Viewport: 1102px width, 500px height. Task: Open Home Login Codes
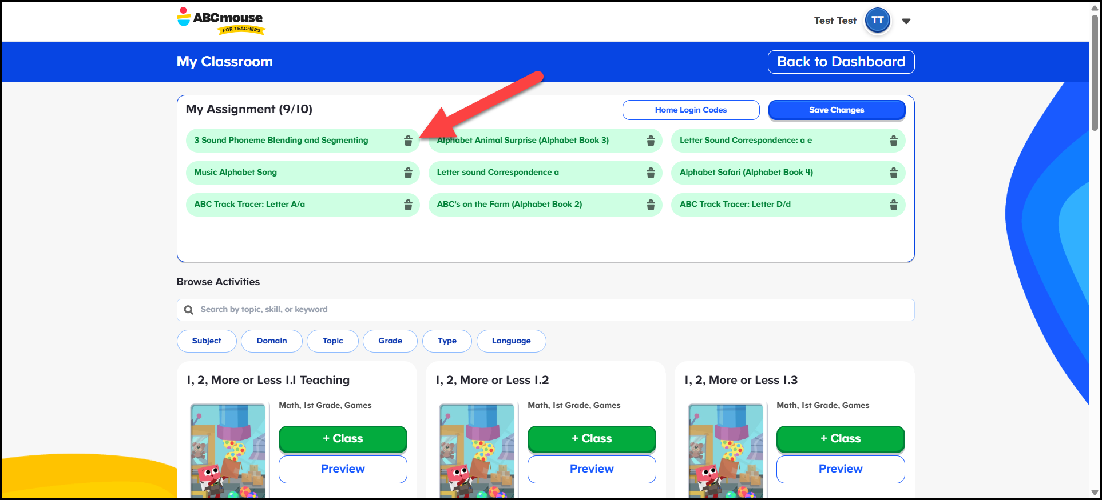691,110
